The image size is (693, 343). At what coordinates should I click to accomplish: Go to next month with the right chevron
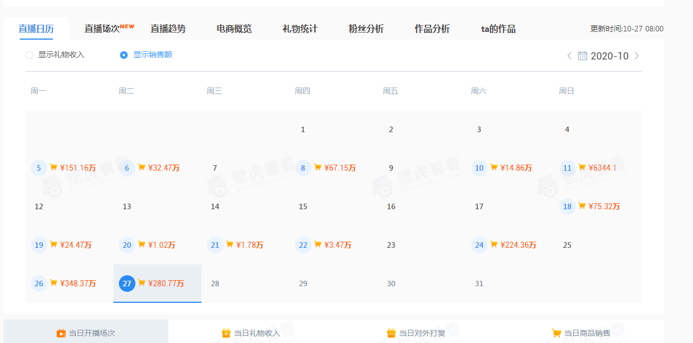637,56
